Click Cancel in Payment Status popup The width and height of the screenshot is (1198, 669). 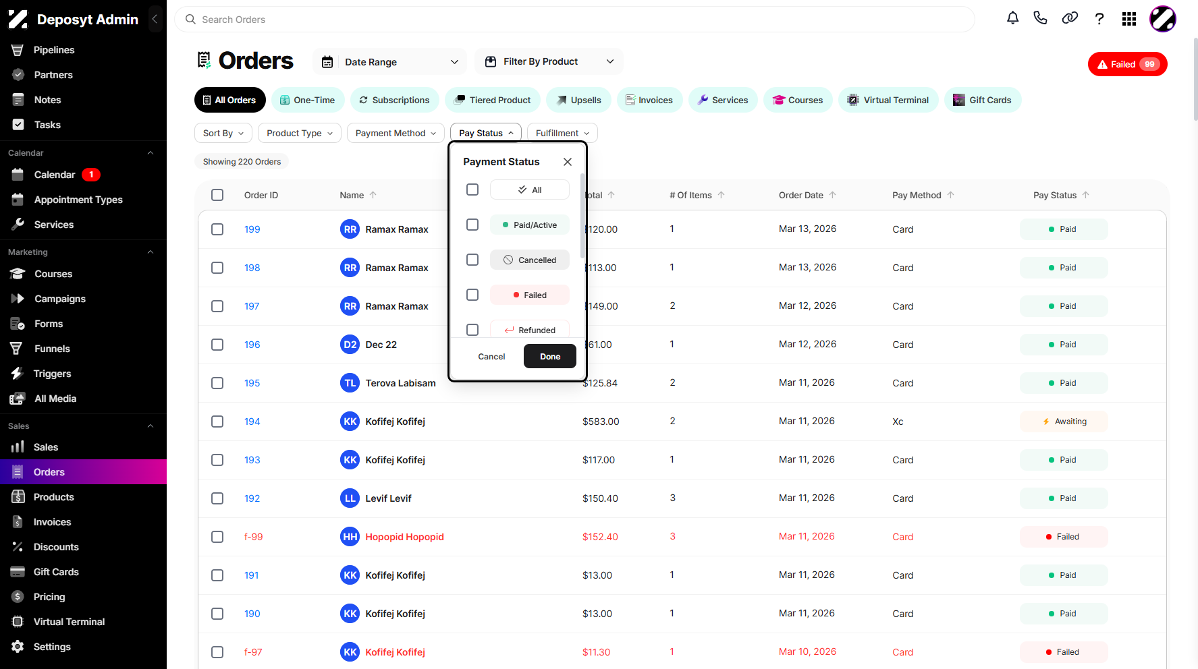[x=491, y=357]
